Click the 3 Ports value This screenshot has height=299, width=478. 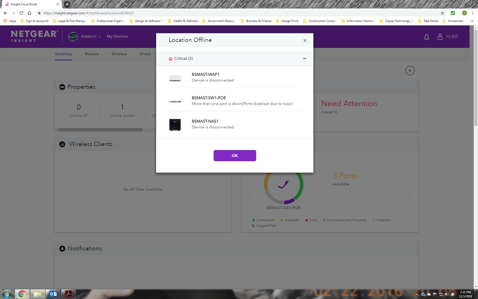[345, 176]
